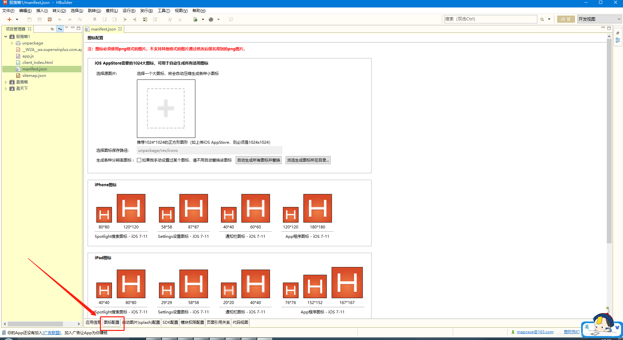
Task: Open 发行(B) menu
Action: [x=146, y=11]
